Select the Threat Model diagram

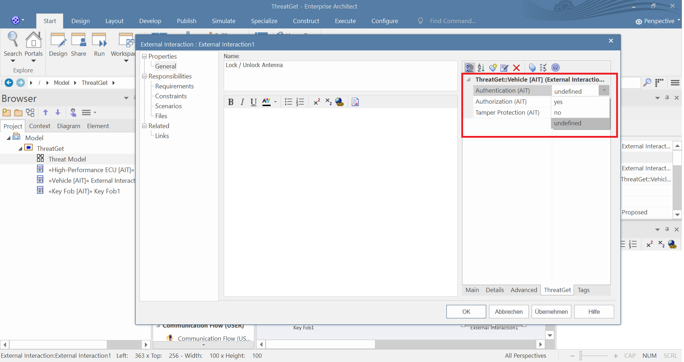click(67, 159)
